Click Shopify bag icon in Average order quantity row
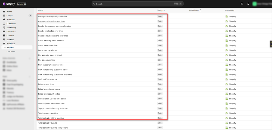The height and width of the screenshot is (130, 272). [x=226, y=16]
